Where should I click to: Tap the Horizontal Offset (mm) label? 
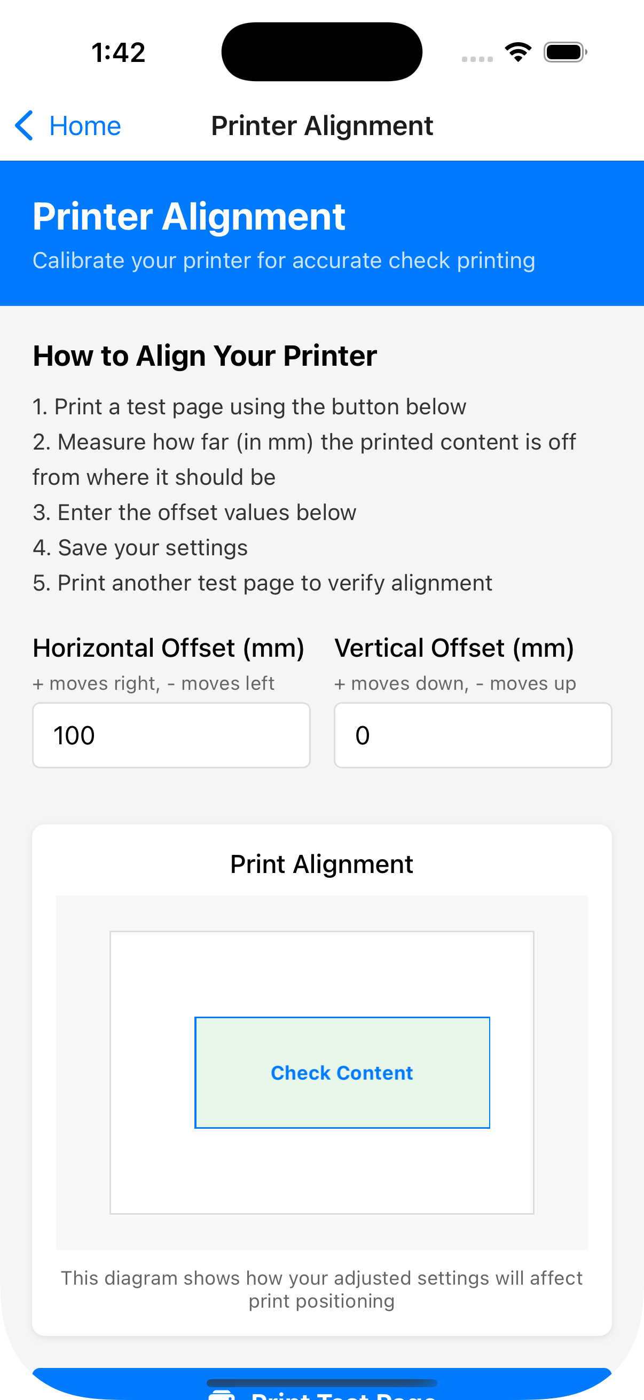coord(168,648)
